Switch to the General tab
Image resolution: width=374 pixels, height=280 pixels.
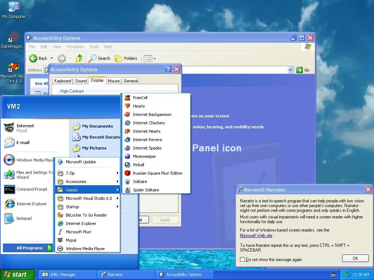click(x=130, y=81)
